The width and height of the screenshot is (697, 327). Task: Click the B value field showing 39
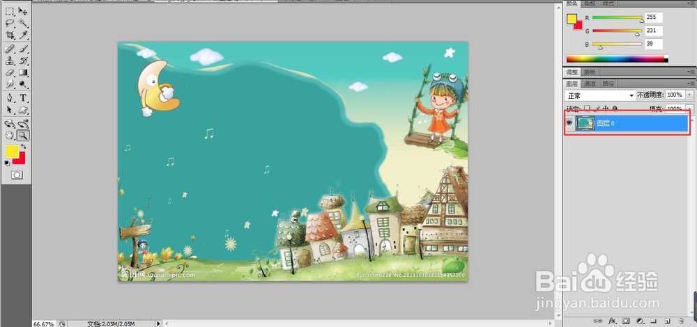point(654,44)
